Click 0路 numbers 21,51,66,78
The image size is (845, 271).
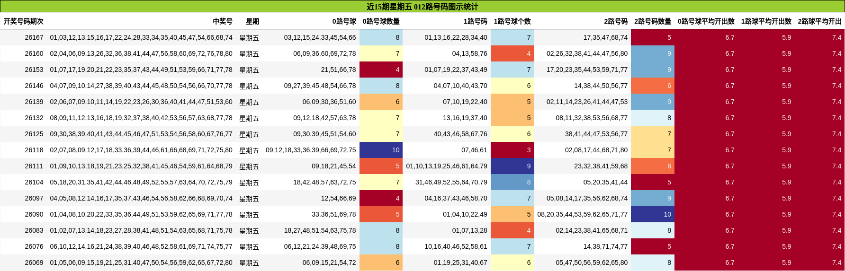tap(339, 70)
